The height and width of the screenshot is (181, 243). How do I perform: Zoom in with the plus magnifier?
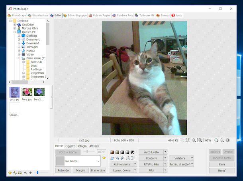pyautogui.click(x=216, y=140)
